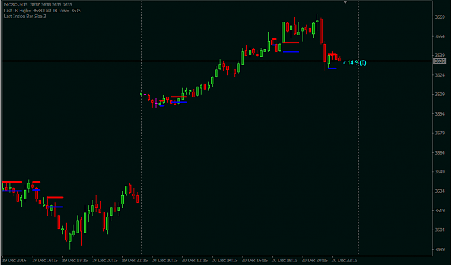Screen dimensions: 452x265
Task: Click the '20 Dec 16:15' time axis label
Action: click(255, 261)
